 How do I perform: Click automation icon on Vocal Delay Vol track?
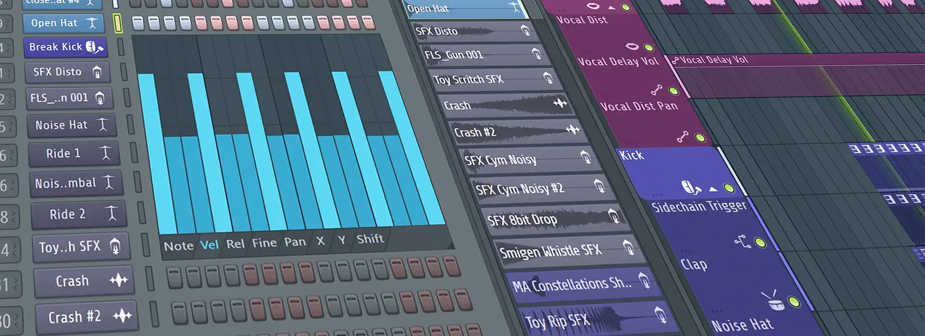point(656,90)
